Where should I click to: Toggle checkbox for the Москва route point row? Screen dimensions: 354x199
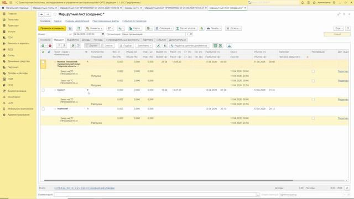[43, 62]
